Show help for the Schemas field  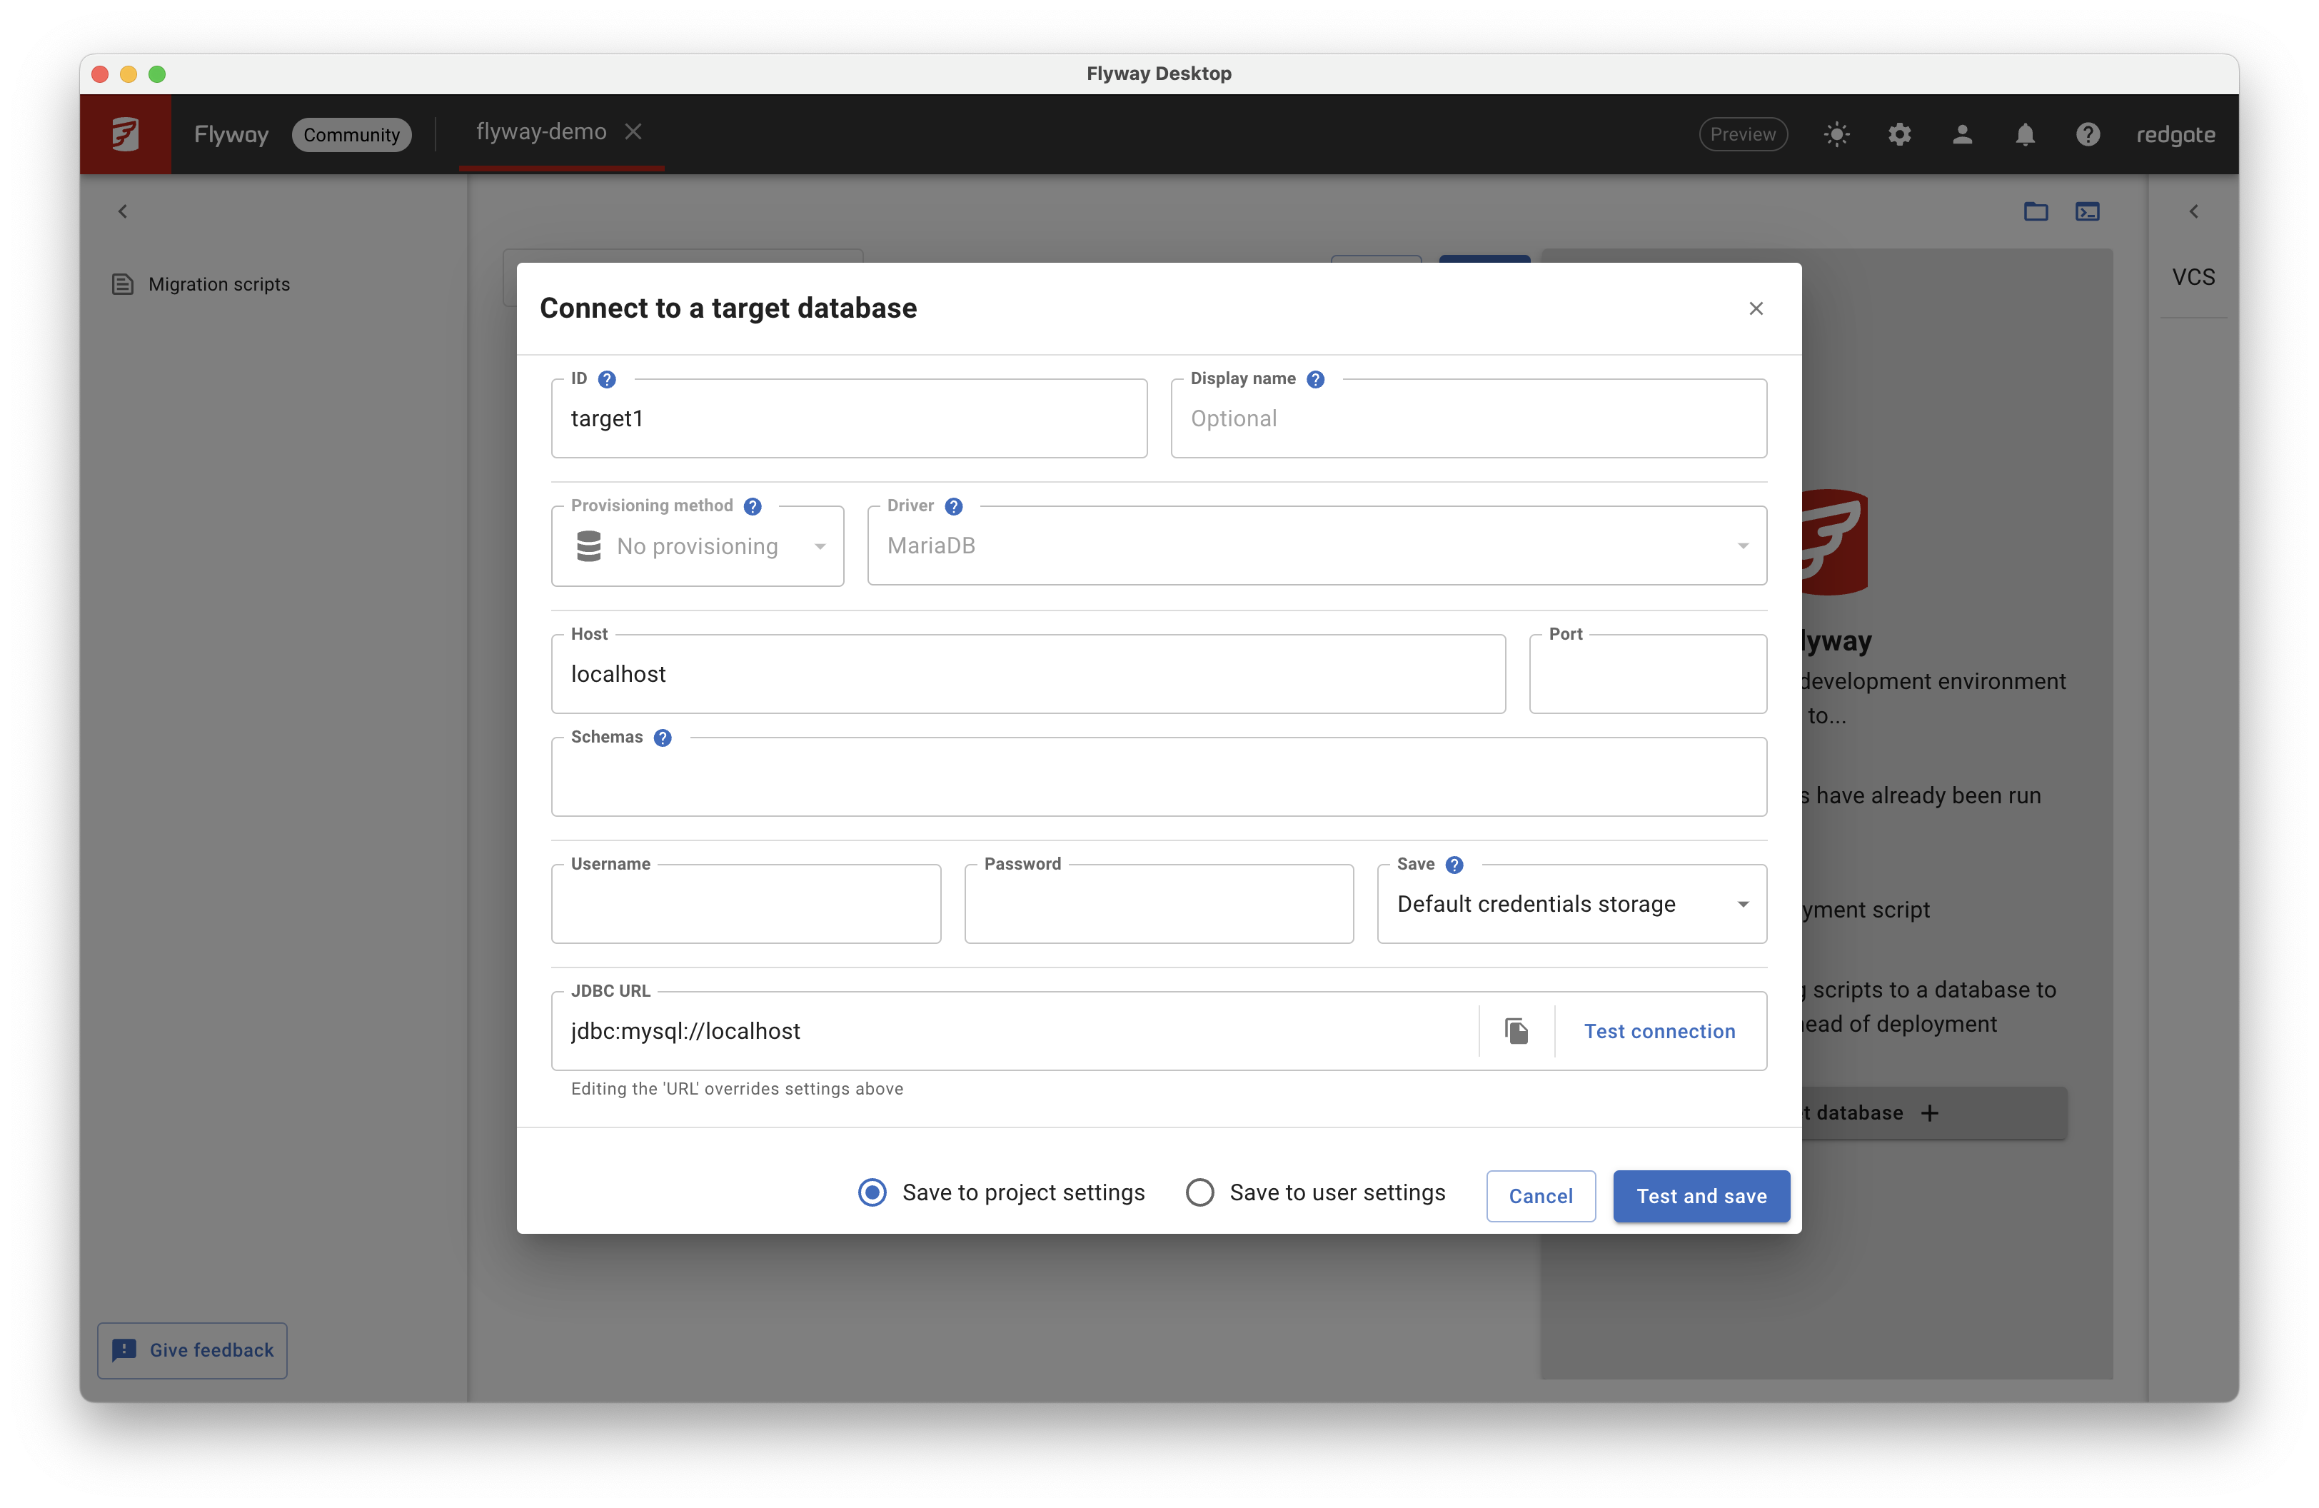(663, 738)
